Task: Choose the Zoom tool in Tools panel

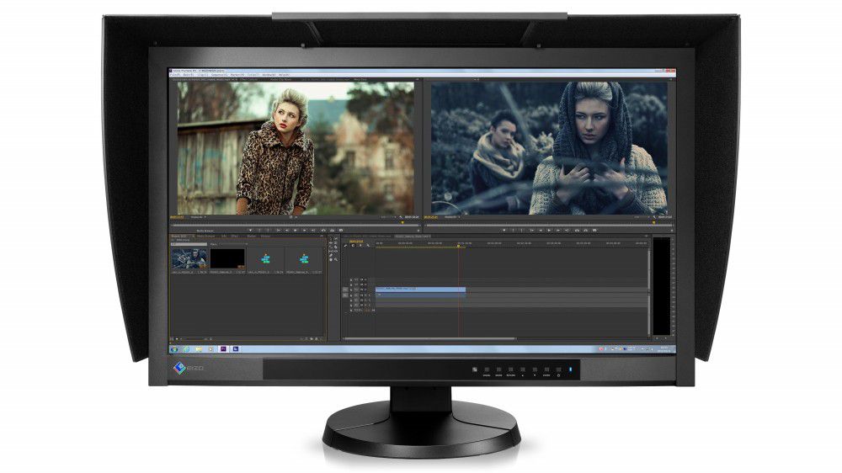Action: click(336, 259)
